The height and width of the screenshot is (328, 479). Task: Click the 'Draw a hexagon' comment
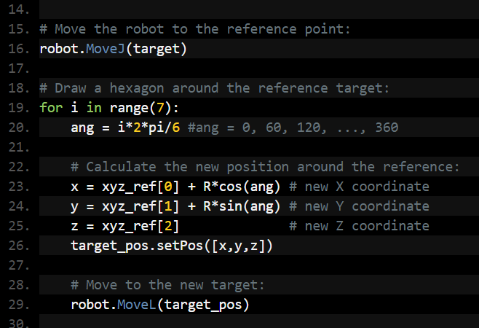(x=215, y=88)
